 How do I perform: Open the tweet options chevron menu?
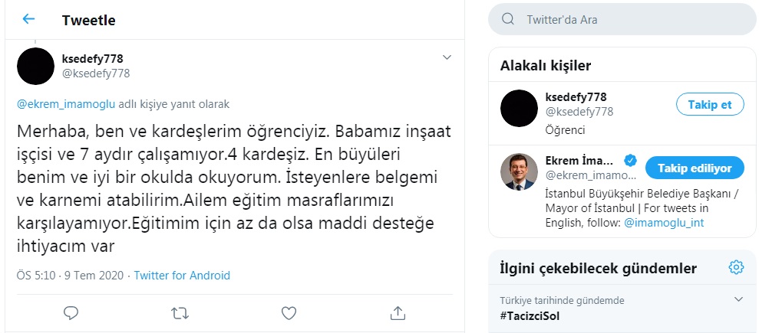pyautogui.click(x=447, y=57)
